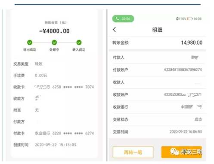Click 农业银行 6228 payer card number
Screen dimensions: 214x164
[x=65, y=133]
